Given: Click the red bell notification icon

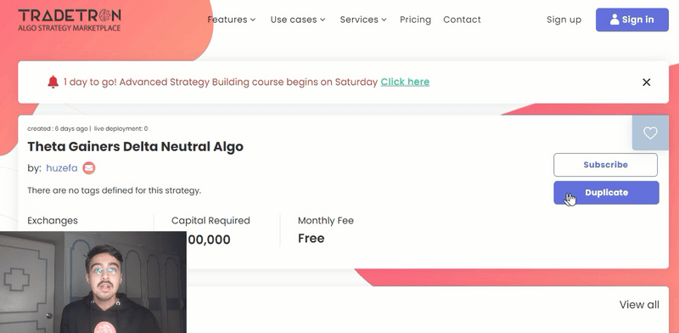Looking at the screenshot, I should 53,82.
